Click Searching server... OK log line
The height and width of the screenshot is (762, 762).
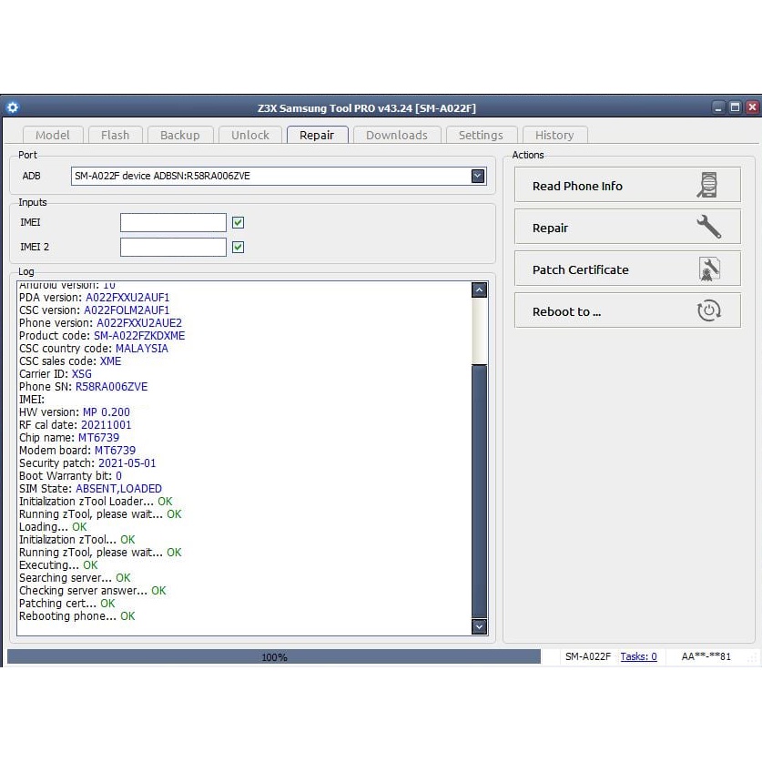coord(75,578)
